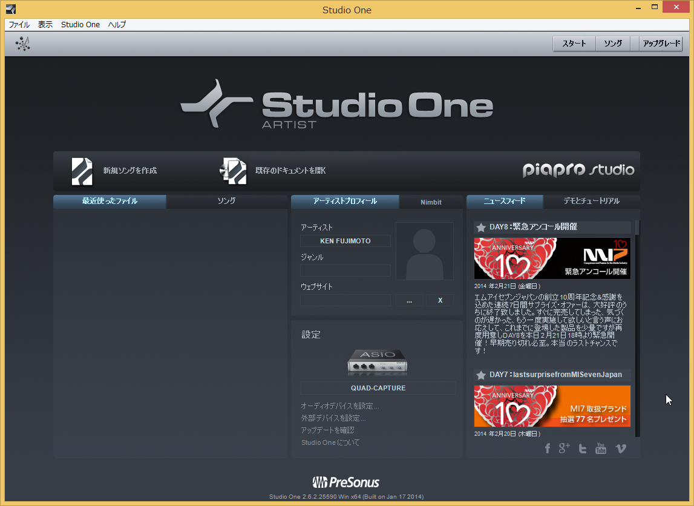
Task: Click the star icon beside DAY7 headline
Action: (480, 375)
